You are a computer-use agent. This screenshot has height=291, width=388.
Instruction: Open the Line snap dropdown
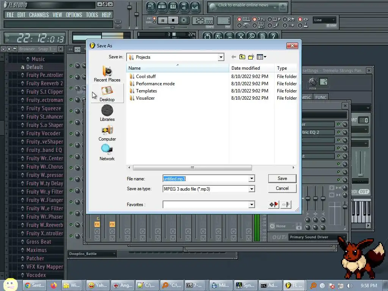324,20
